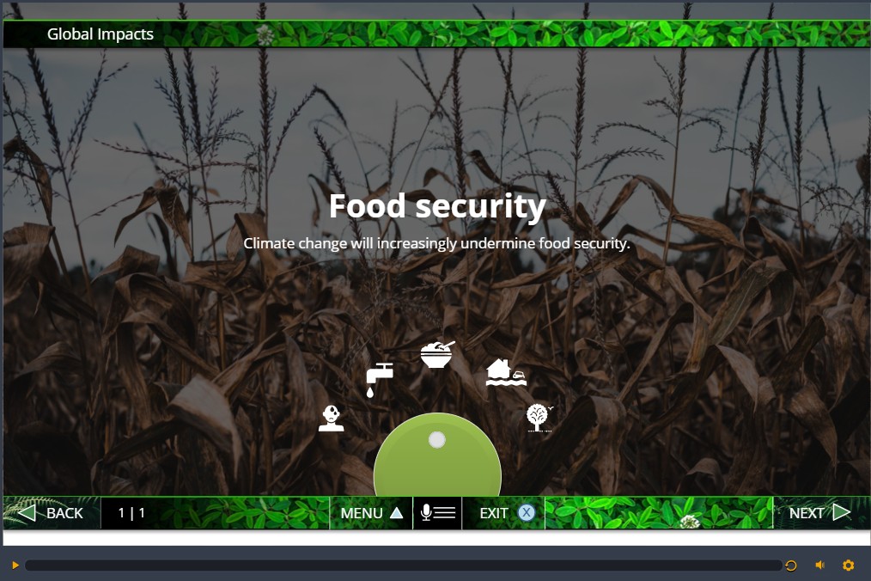Click the playback seek bar
The width and height of the screenshot is (871, 581).
coord(404,566)
